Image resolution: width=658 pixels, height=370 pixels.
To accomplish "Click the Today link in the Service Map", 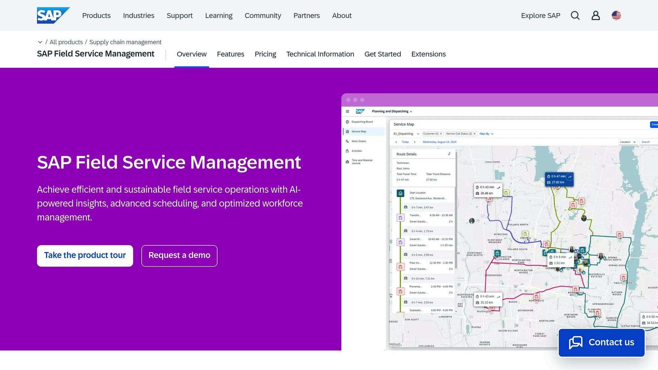I will point(405,142).
